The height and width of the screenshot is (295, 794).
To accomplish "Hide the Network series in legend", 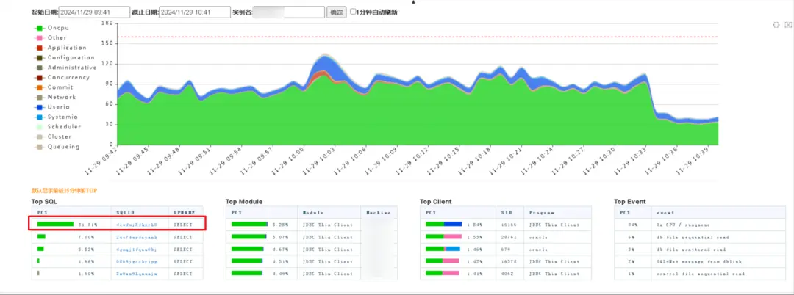I will (x=54, y=97).
